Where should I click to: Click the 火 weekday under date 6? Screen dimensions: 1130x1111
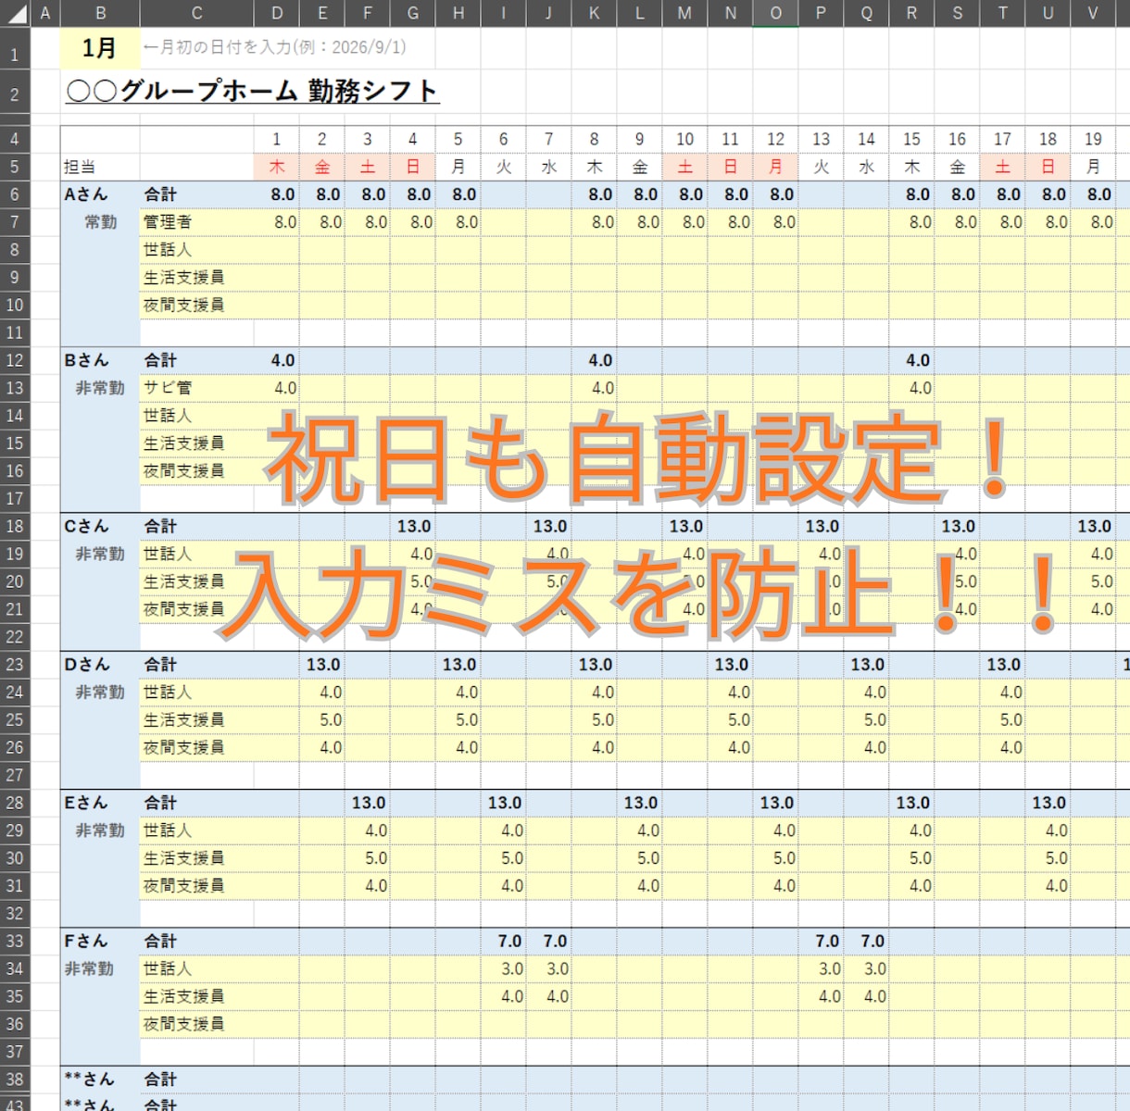[x=503, y=167]
